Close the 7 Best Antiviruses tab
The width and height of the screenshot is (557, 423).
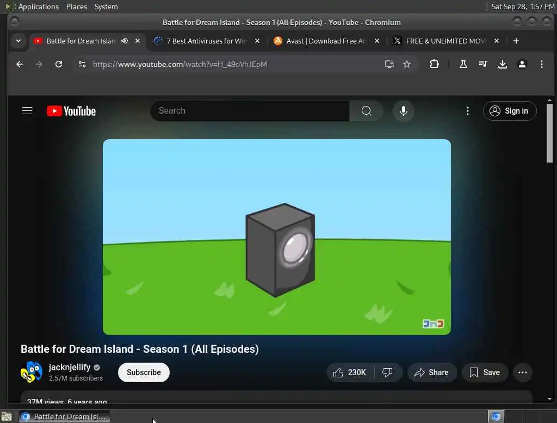pos(257,41)
